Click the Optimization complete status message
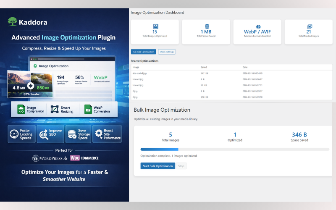336x210 pixels. (x=169, y=156)
